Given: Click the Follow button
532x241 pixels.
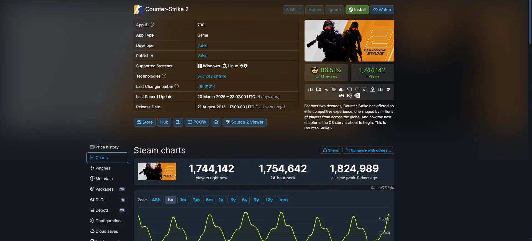Looking at the screenshot, I should pyautogui.click(x=314, y=10).
